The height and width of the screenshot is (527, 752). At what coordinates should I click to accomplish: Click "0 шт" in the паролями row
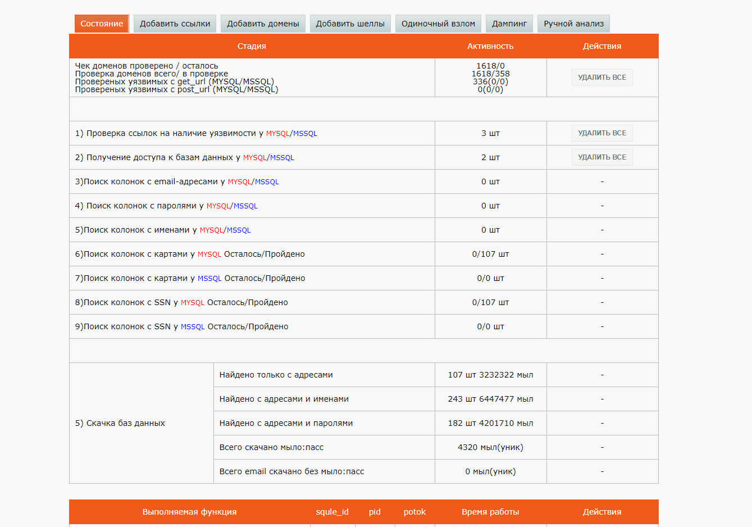point(490,206)
